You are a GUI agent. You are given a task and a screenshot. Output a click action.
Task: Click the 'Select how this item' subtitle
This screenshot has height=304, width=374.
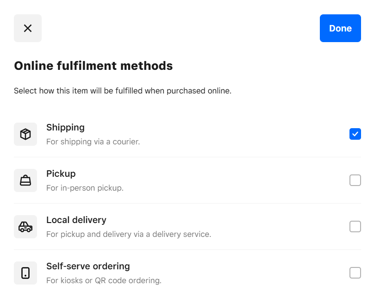coord(123,91)
